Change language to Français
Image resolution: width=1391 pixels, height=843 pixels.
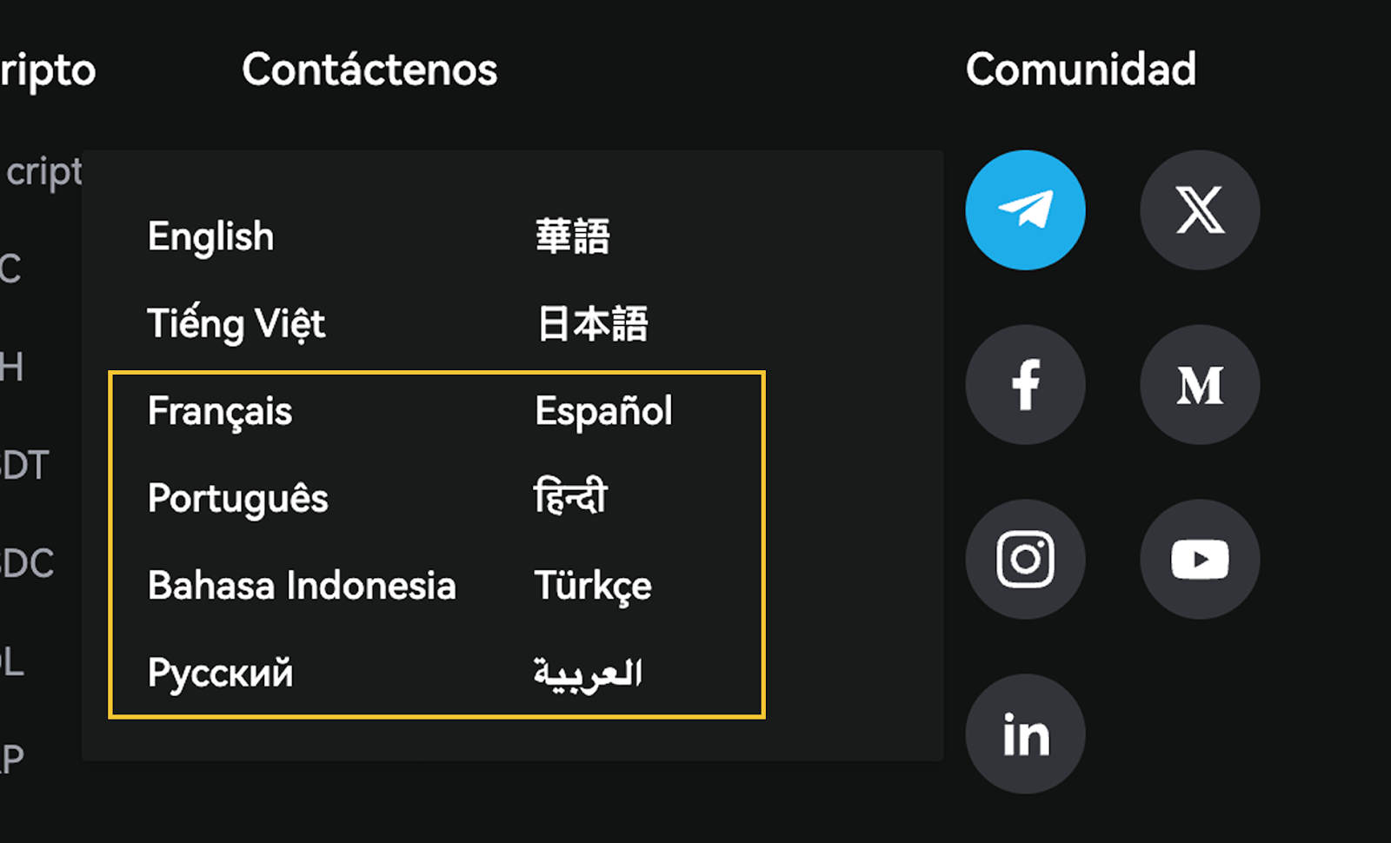(x=220, y=411)
